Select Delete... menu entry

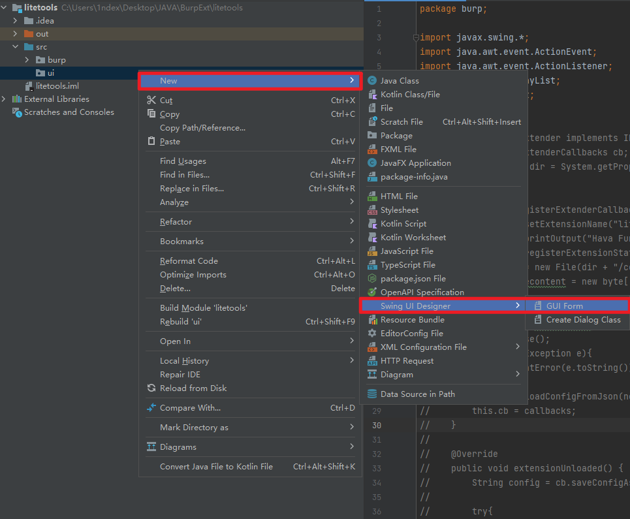tap(250, 289)
